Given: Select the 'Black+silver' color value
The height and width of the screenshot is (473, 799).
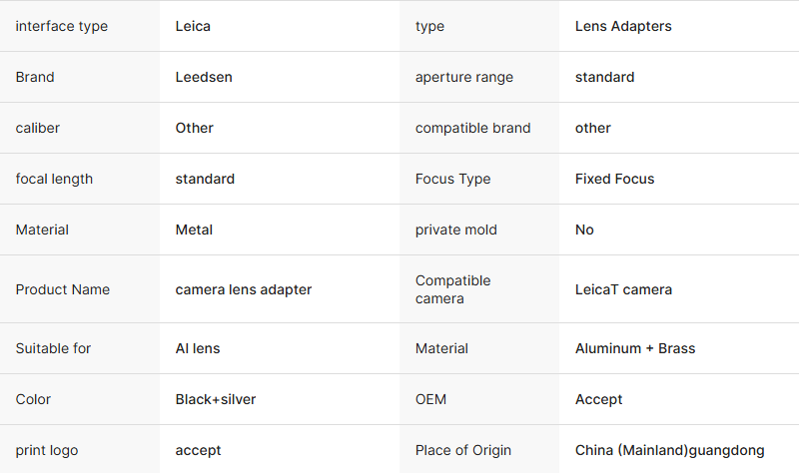Looking at the screenshot, I should pyautogui.click(x=216, y=399).
